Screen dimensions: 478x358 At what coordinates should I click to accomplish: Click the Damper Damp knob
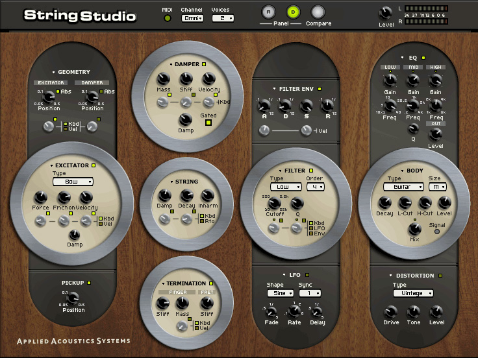tap(185, 119)
